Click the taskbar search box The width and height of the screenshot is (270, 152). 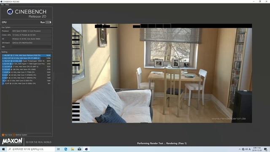(x=31, y=149)
